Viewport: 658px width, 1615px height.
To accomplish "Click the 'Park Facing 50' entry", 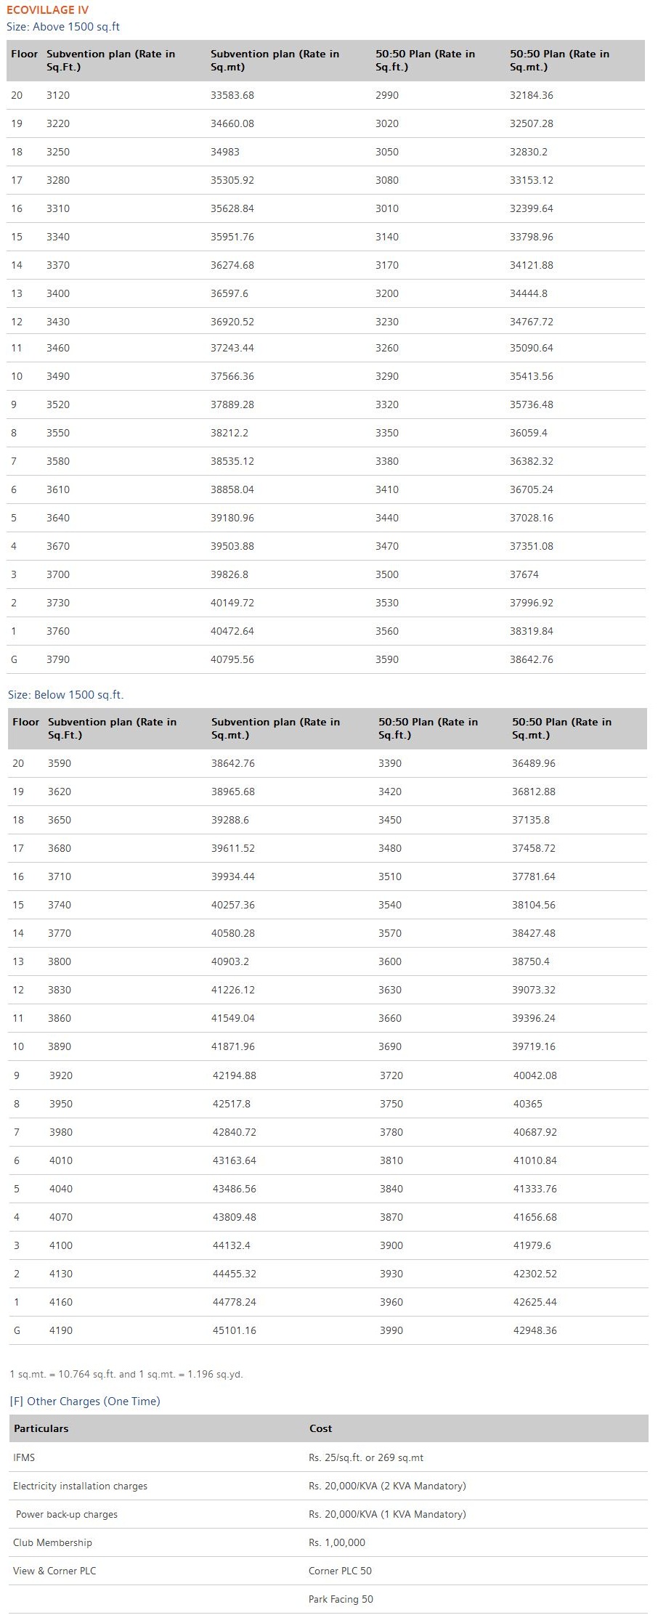I will [x=341, y=1599].
